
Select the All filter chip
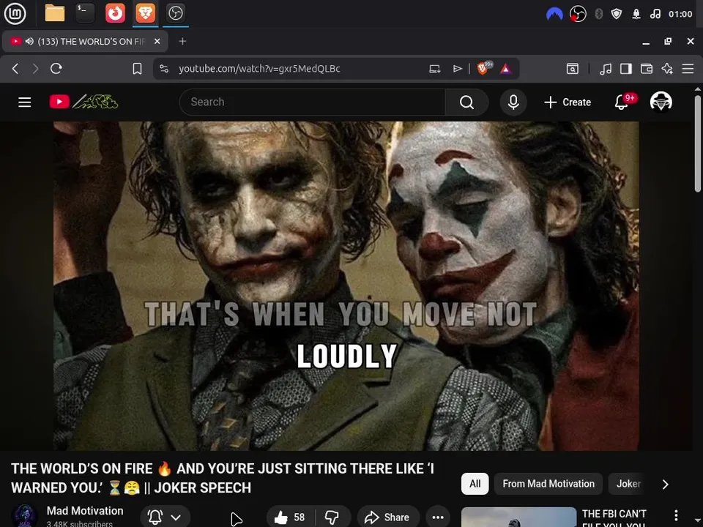click(x=475, y=484)
